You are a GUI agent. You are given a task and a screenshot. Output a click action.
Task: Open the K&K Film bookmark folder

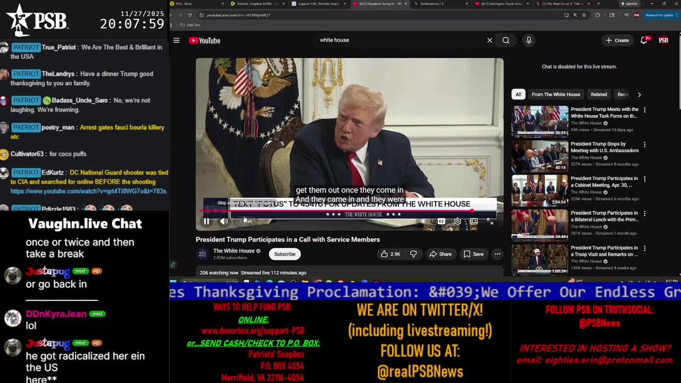[190, 25]
